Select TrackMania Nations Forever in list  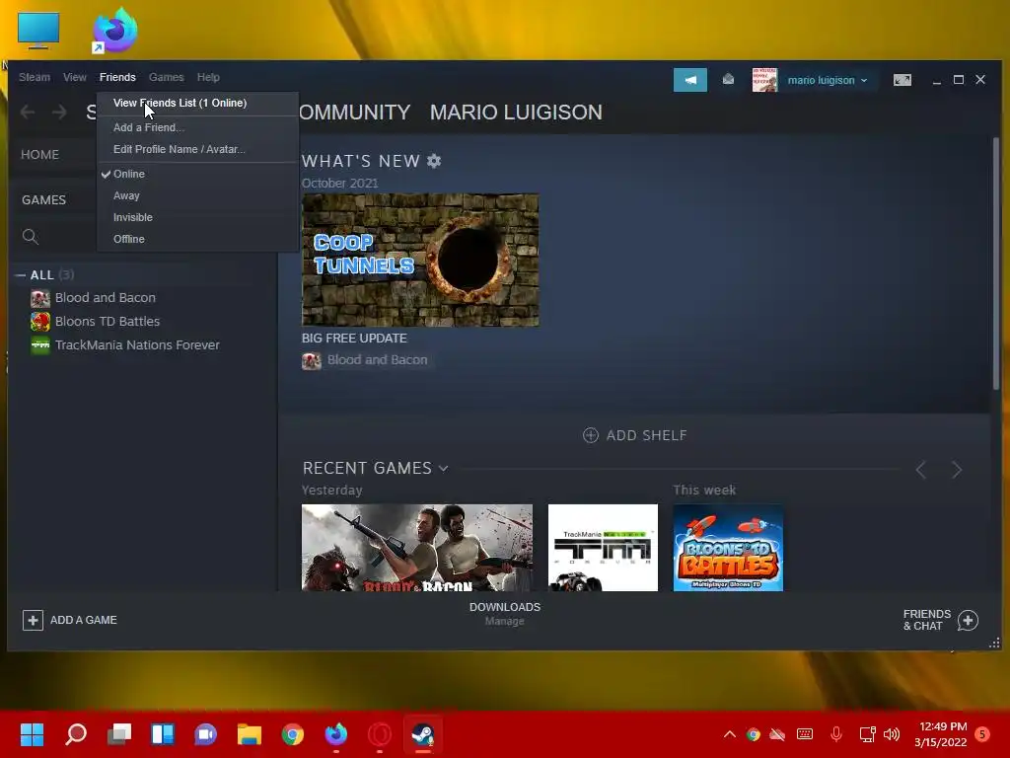point(137,344)
